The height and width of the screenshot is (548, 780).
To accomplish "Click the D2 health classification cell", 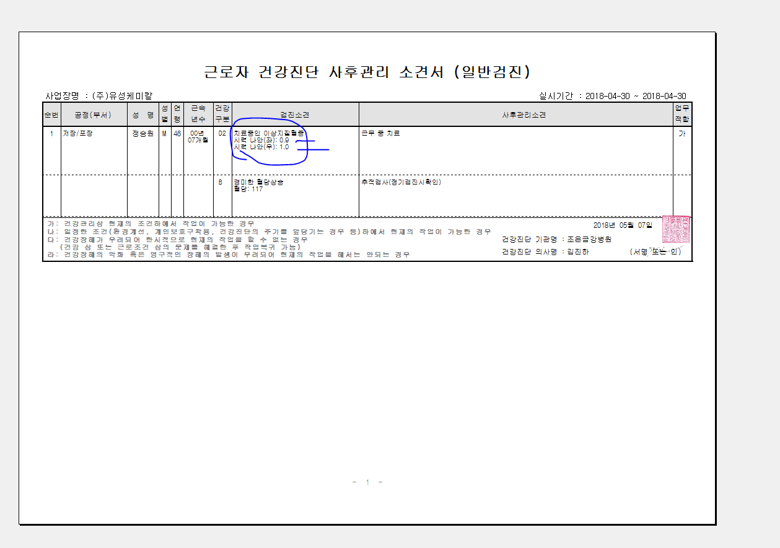I will tap(222, 133).
